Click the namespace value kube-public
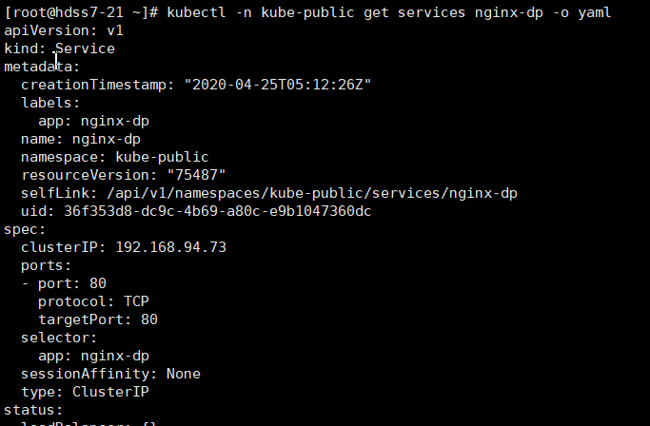 162,157
